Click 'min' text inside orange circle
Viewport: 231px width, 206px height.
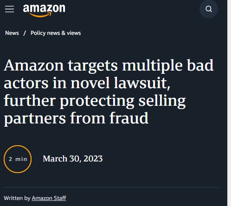21,159
